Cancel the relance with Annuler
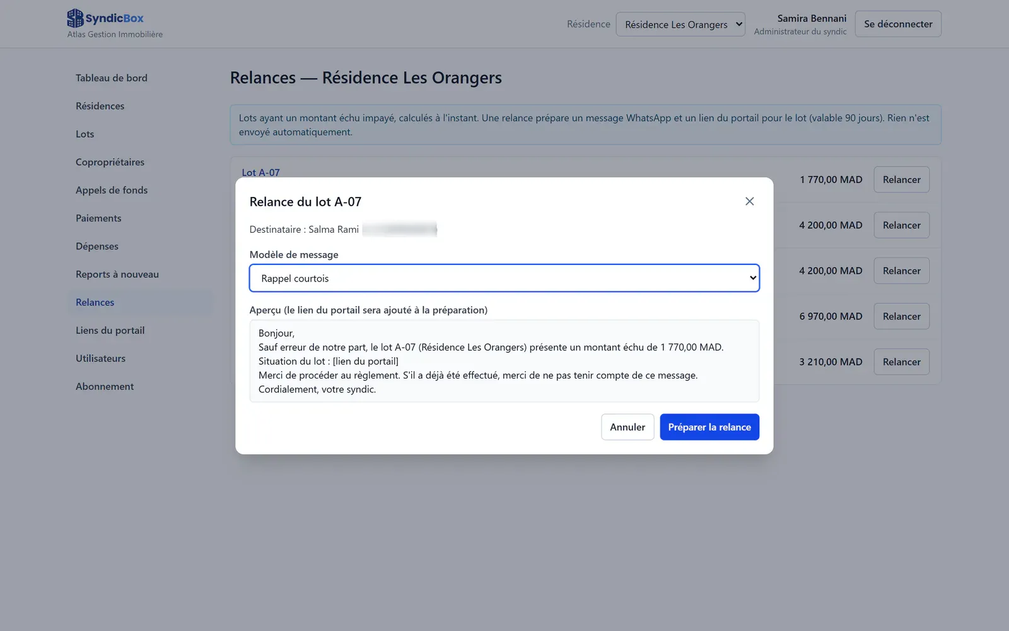 [627, 427]
